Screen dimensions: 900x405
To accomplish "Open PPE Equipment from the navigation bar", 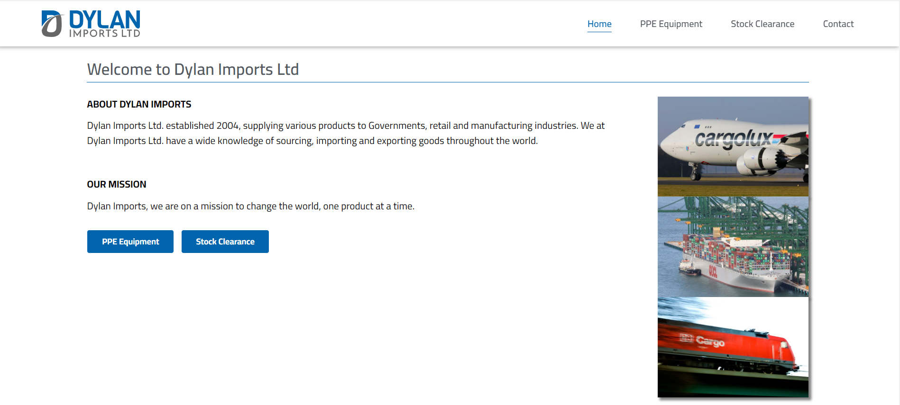I will coord(671,24).
